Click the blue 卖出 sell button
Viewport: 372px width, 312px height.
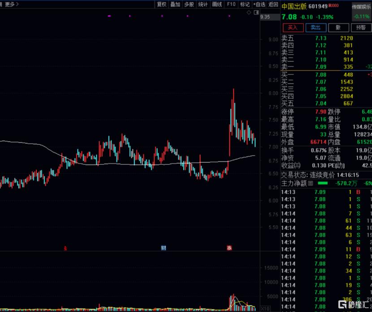click(x=316, y=27)
